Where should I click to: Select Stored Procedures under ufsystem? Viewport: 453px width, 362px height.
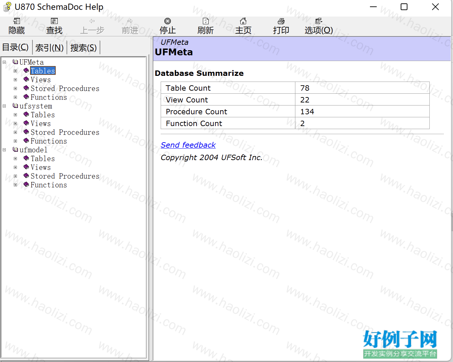coord(65,132)
